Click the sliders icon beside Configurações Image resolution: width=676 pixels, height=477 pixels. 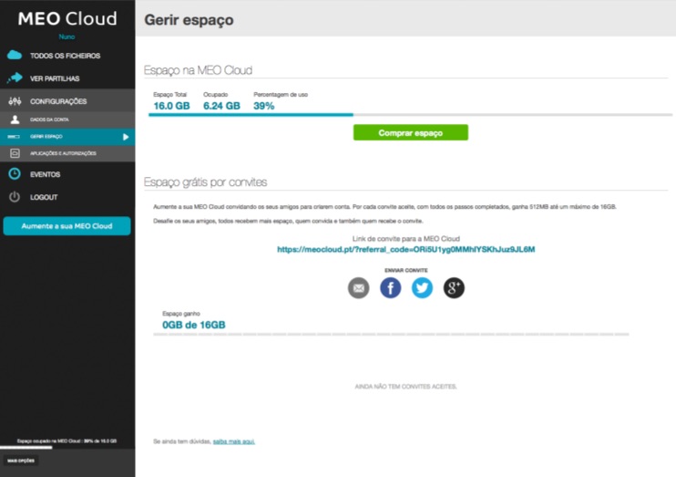[15, 101]
